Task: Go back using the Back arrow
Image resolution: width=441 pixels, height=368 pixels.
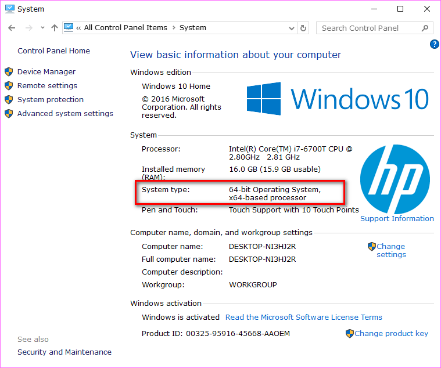Action: (12, 28)
